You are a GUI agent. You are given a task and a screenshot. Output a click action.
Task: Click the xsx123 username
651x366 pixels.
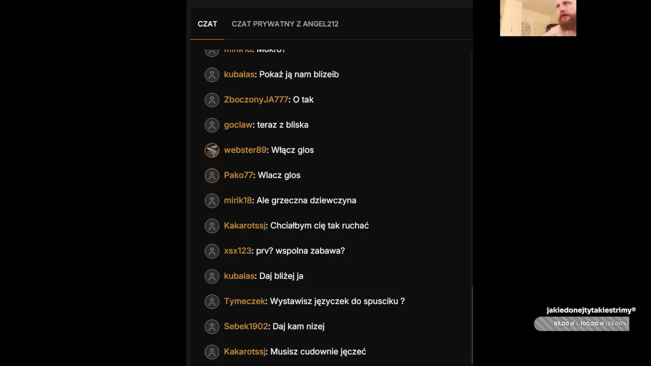(x=238, y=251)
